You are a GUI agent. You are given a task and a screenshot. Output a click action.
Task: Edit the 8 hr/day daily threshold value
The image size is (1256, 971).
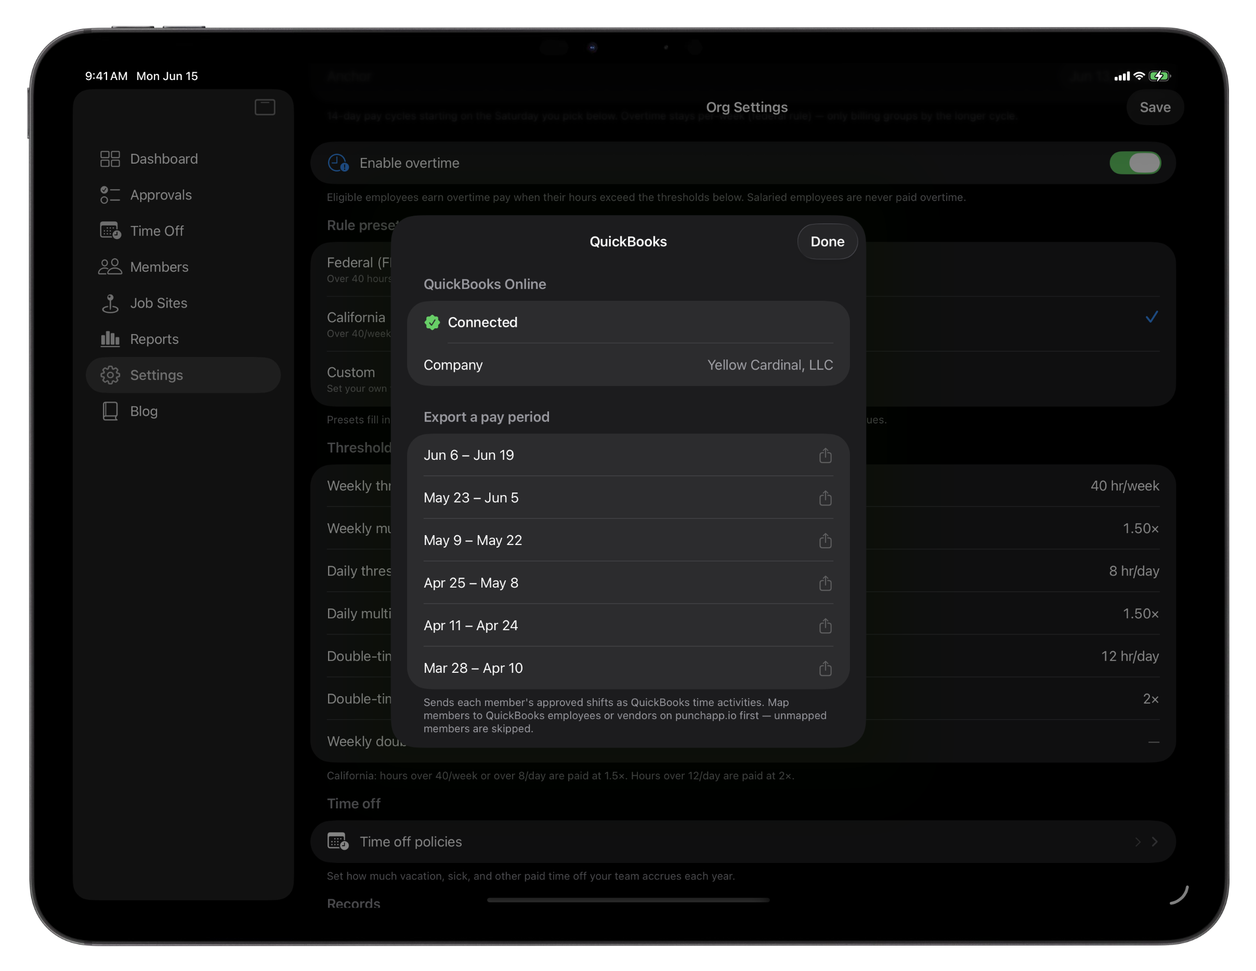tap(1133, 571)
